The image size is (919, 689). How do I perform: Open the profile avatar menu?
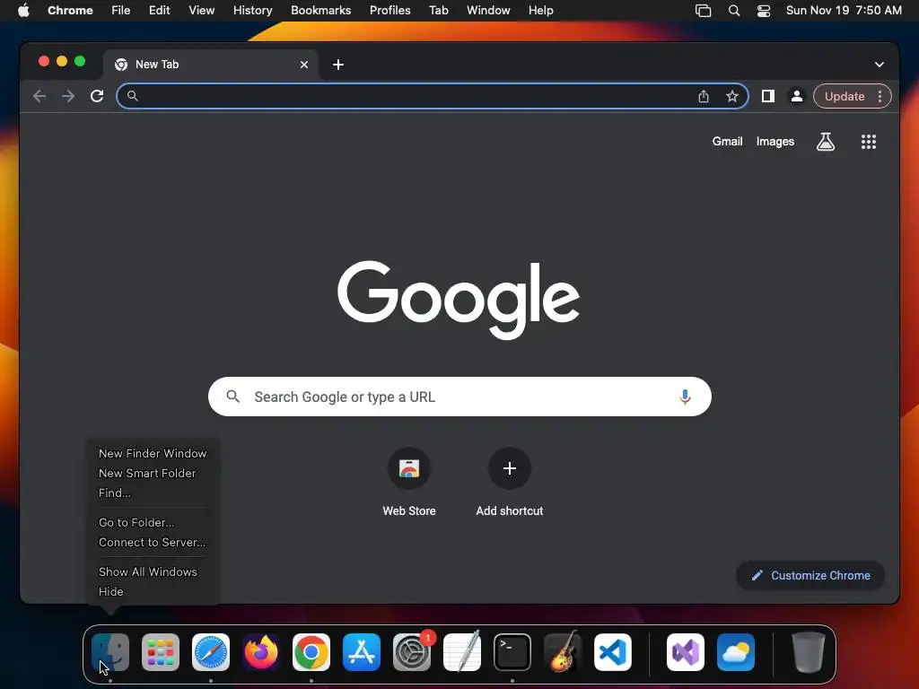(x=797, y=96)
